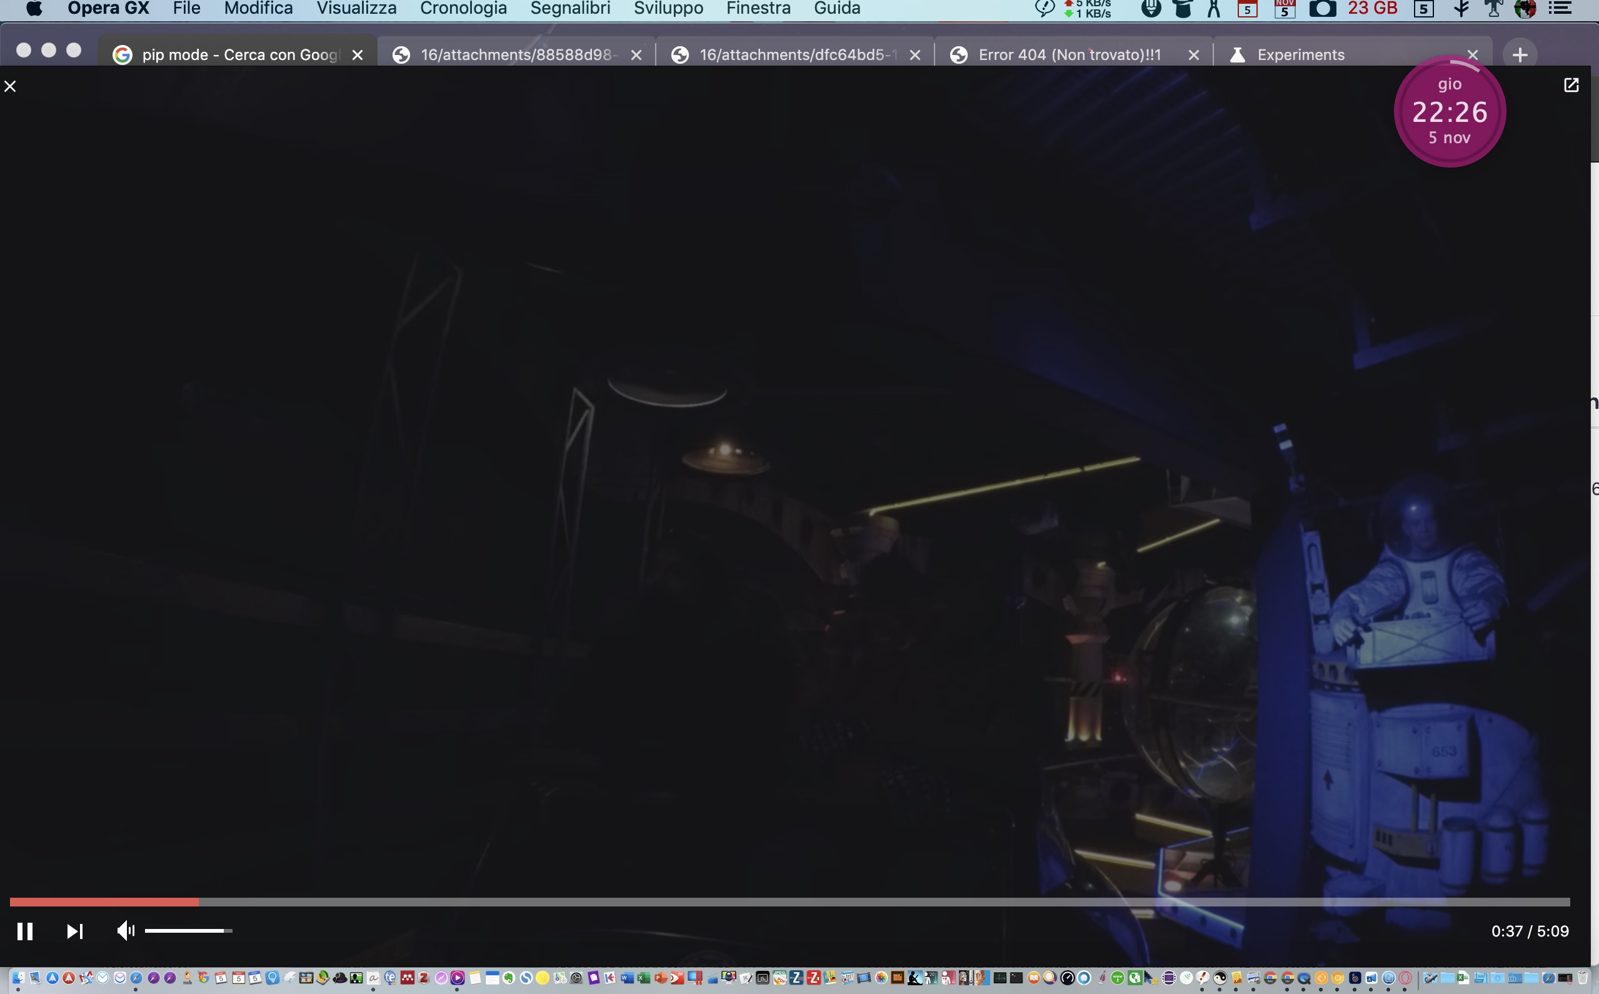
Task: Seek along the video progress bar
Action: 790,902
